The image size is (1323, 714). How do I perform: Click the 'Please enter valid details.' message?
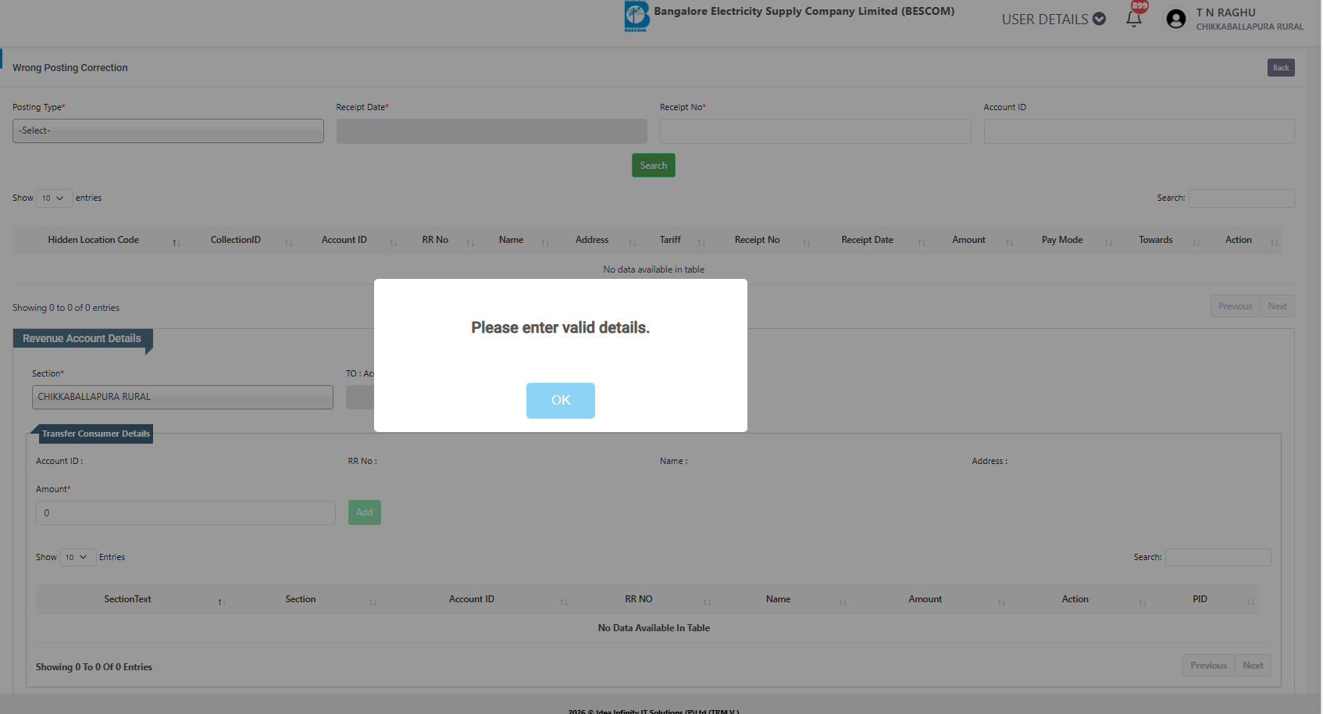click(561, 328)
